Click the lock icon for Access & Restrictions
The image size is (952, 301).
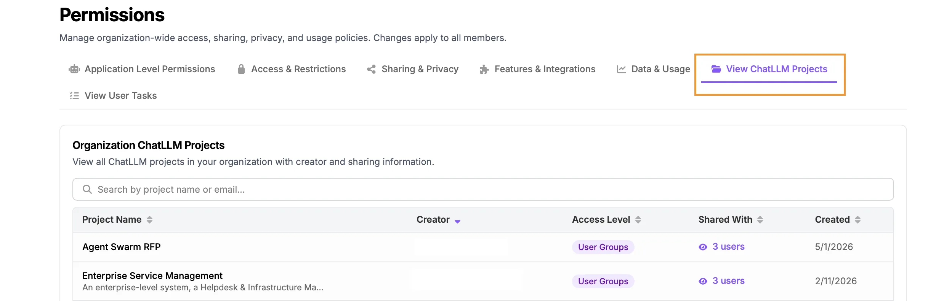pyautogui.click(x=241, y=69)
